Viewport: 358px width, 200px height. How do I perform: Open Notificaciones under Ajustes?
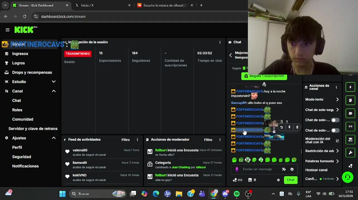25,166
